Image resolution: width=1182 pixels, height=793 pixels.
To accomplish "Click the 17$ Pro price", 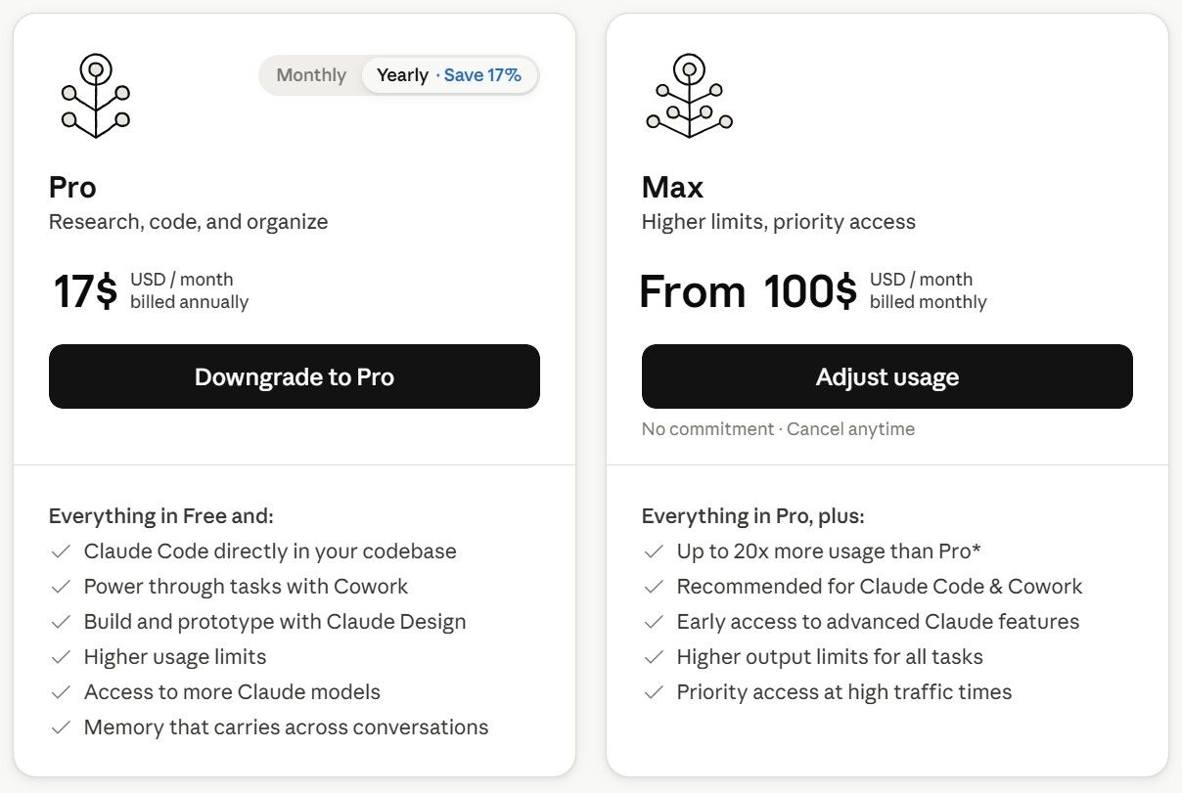I will (85, 291).
